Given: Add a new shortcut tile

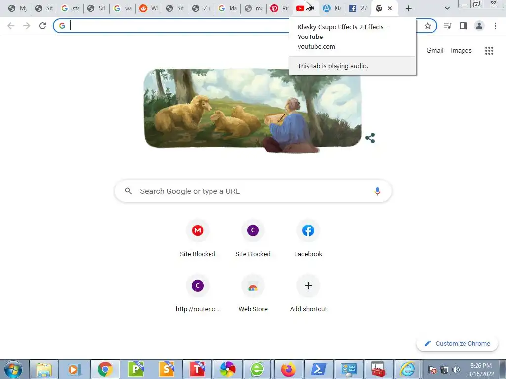Looking at the screenshot, I should coord(308,294).
